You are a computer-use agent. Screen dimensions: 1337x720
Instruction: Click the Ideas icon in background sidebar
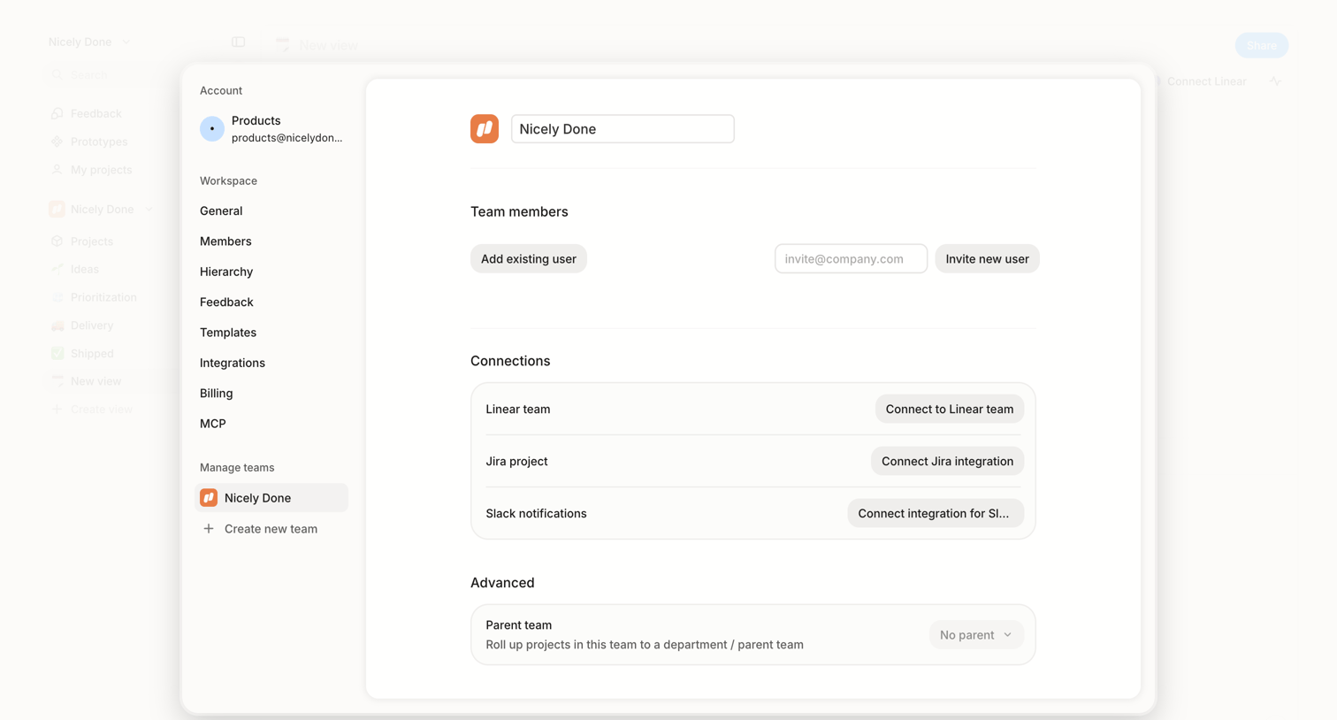click(x=57, y=269)
